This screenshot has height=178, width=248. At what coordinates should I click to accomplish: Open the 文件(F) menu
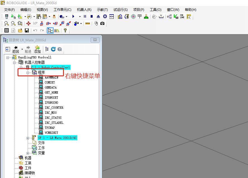9,10
